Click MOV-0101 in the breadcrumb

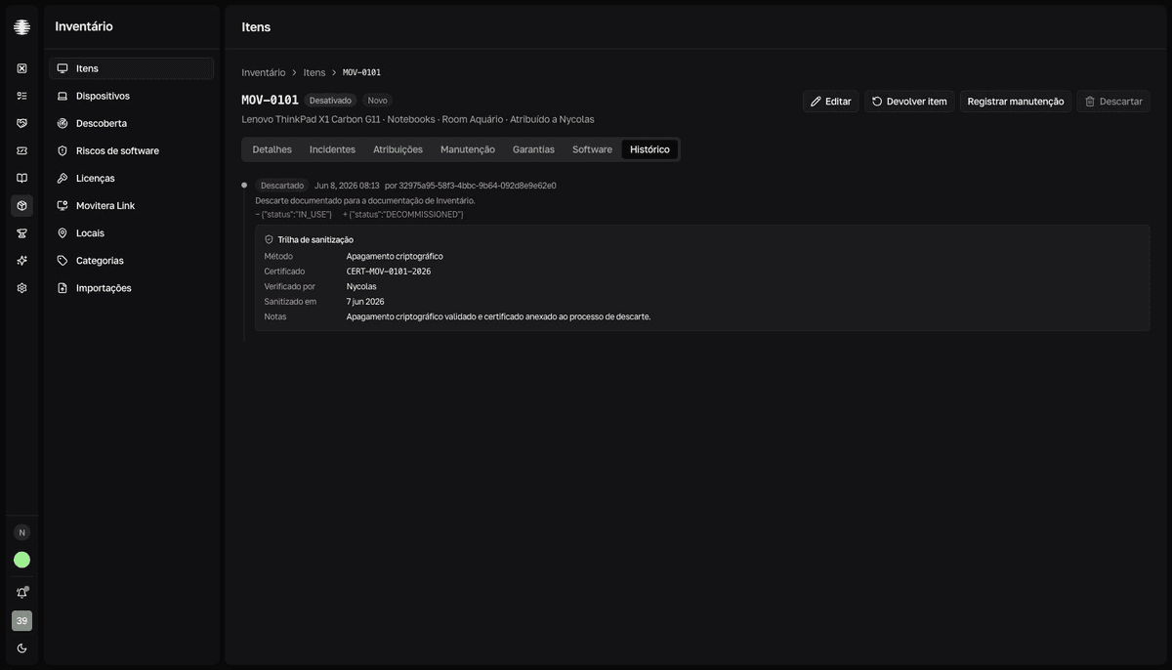click(361, 72)
